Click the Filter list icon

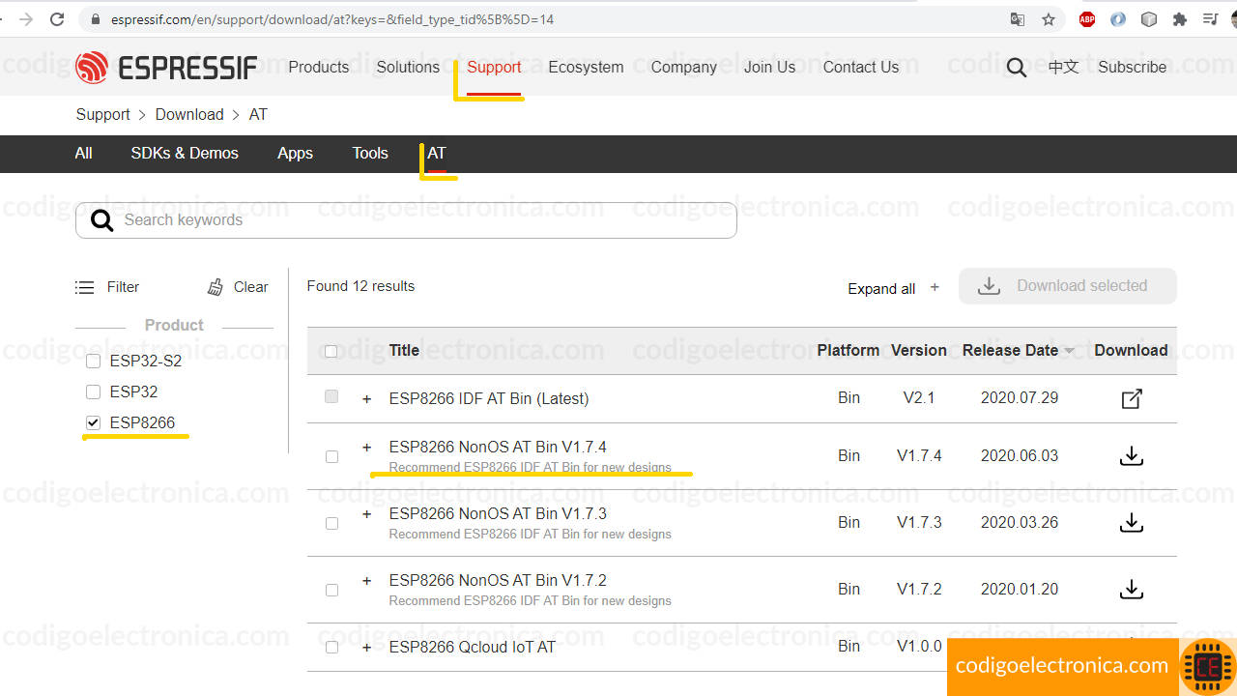point(85,287)
